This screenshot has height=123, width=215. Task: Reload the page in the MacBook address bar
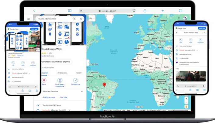click(134, 11)
